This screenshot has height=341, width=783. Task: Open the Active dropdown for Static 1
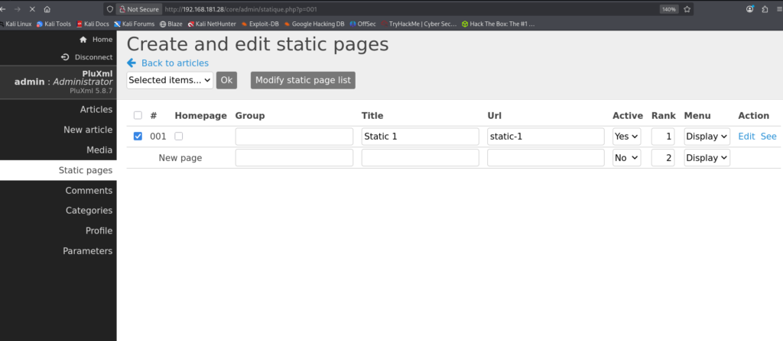point(626,137)
